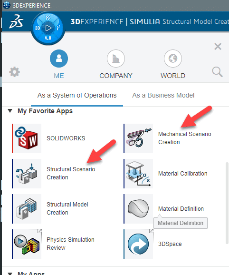
Task: Open Structural Model Creation app icon
Action: click(27, 209)
